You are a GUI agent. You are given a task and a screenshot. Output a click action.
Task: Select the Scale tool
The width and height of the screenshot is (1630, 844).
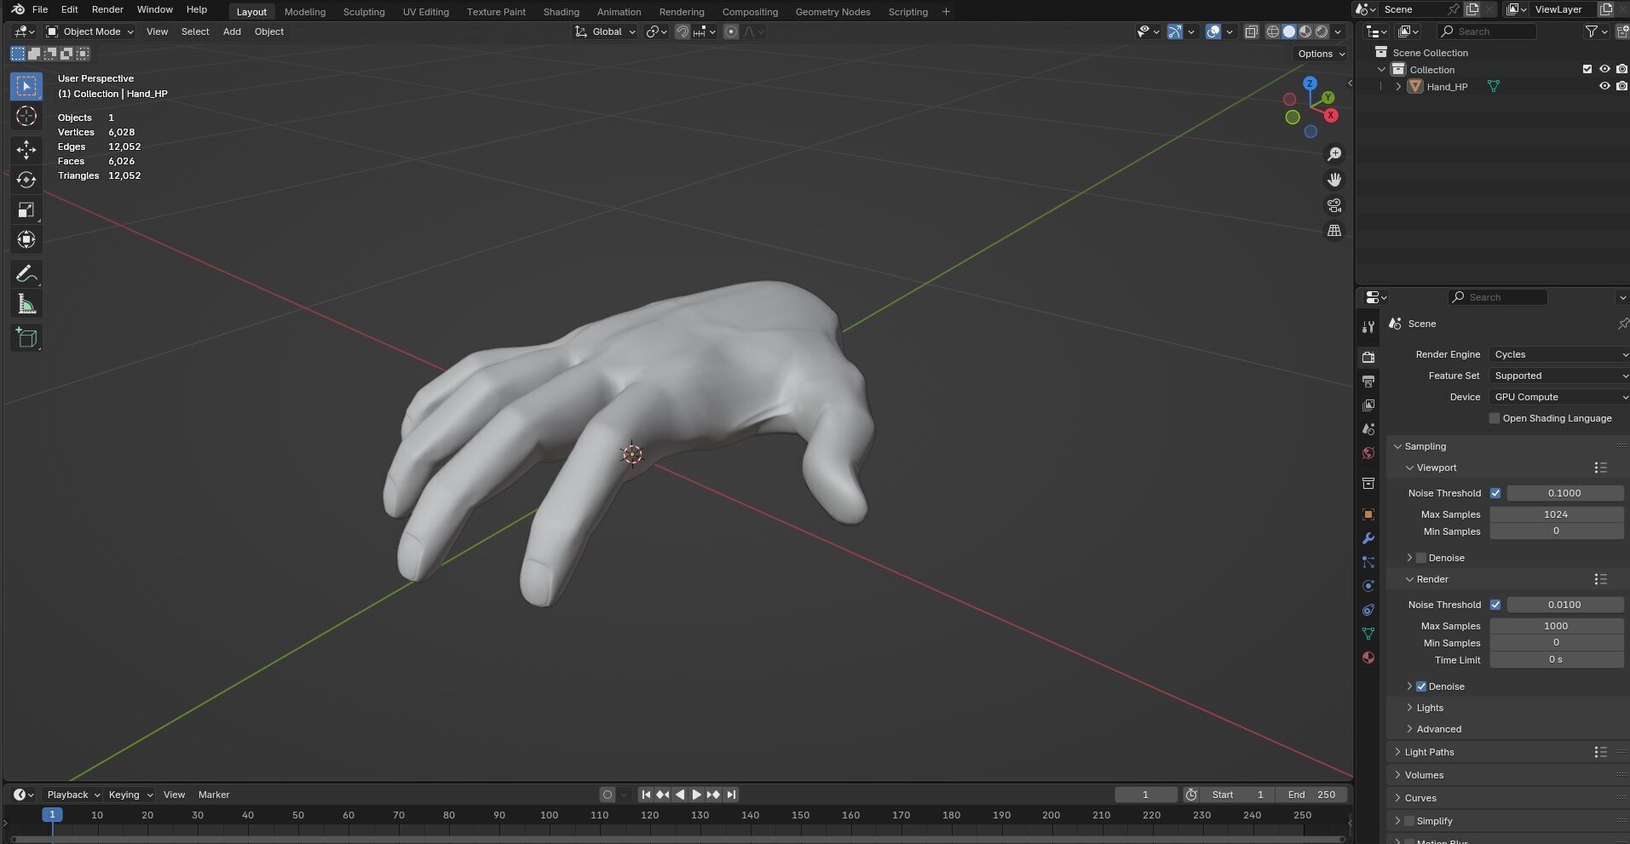tap(26, 210)
